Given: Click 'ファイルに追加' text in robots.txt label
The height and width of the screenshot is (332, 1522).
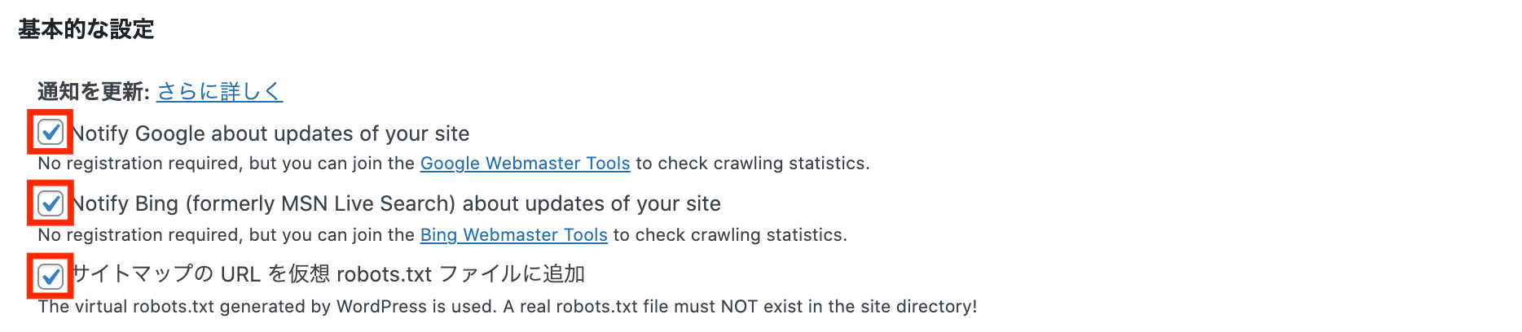Looking at the screenshot, I should tap(512, 274).
